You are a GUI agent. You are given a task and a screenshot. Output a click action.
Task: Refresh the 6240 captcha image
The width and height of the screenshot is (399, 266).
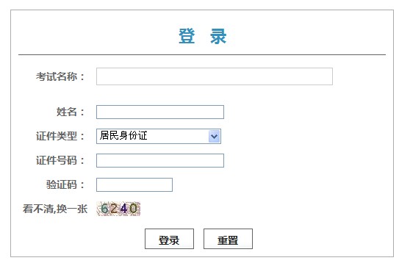pyautogui.click(x=118, y=209)
